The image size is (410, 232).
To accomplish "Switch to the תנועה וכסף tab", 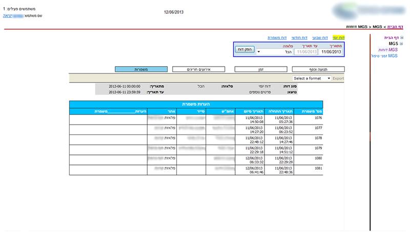I will point(318,69).
